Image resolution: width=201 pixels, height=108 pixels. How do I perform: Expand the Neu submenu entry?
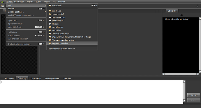tap(26, 5)
